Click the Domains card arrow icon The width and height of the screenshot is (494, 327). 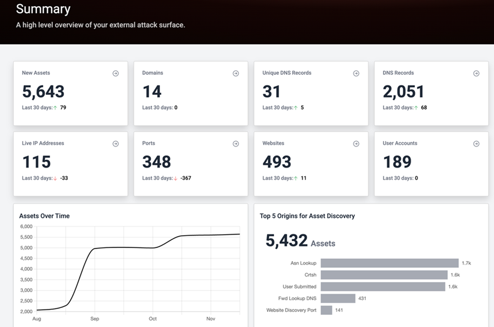pyautogui.click(x=236, y=73)
